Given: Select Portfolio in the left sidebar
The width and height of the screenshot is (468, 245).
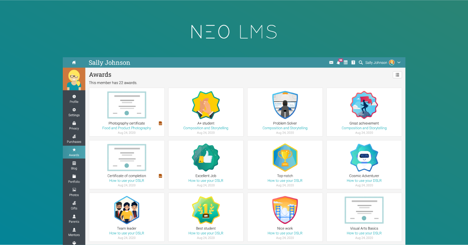Looking at the screenshot, I should 74,176.
